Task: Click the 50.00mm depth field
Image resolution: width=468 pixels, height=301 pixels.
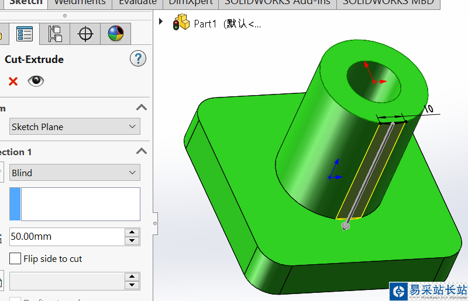Action: click(x=67, y=237)
